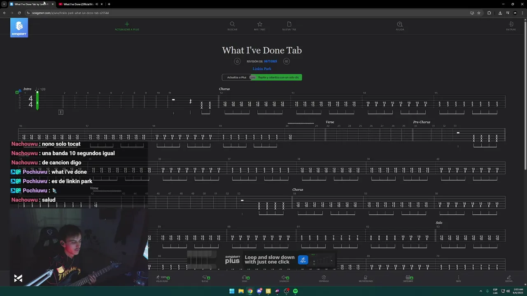527x296 pixels.
Task: Bookmark this page with the star
Action: point(479,13)
